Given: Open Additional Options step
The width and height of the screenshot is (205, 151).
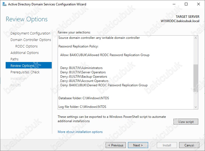Looking at the screenshot, I should pyautogui.click(x=25, y=53).
